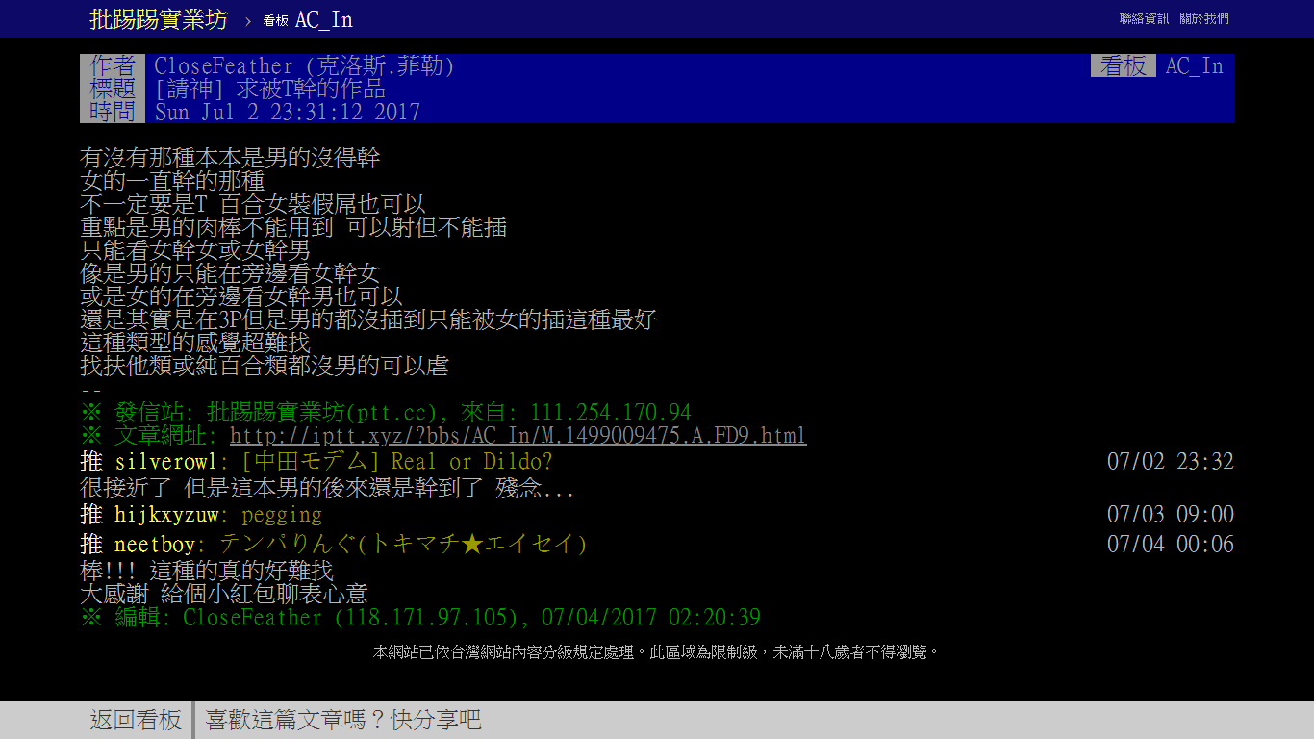Click the content rating notice at bottom

point(656,652)
